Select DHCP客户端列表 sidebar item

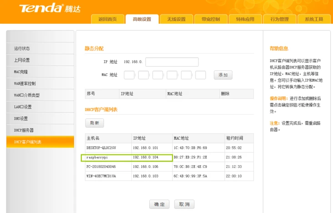[40, 142]
